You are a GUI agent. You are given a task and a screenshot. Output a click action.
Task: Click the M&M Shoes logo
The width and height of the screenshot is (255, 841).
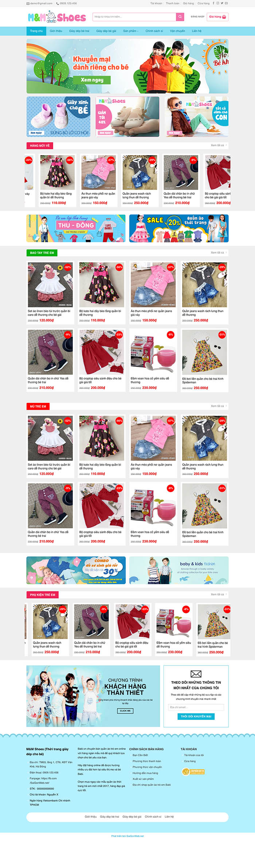[x=57, y=17]
